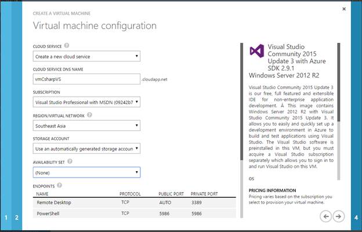The height and width of the screenshot is (232, 362).
Task: Open the Subscription dropdown
Action: [86, 102]
